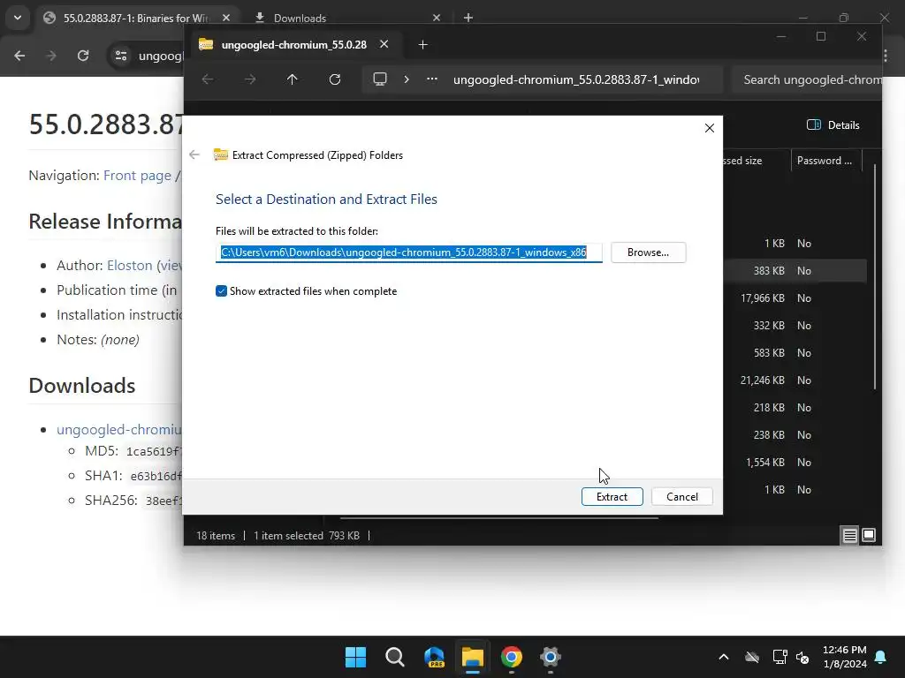Close the ungoogled-chromium_55.0.28 Explorer tab
Image resolution: width=905 pixels, height=678 pixels.
[x=384, y=44]
